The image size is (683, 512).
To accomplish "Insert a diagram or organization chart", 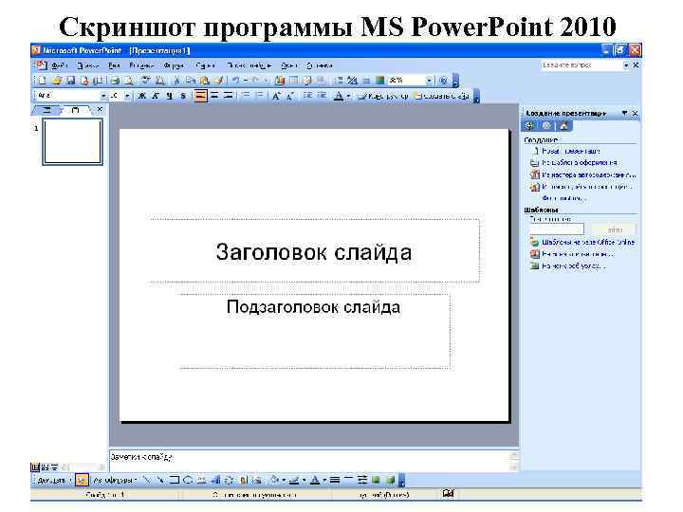I will point(230,480).
